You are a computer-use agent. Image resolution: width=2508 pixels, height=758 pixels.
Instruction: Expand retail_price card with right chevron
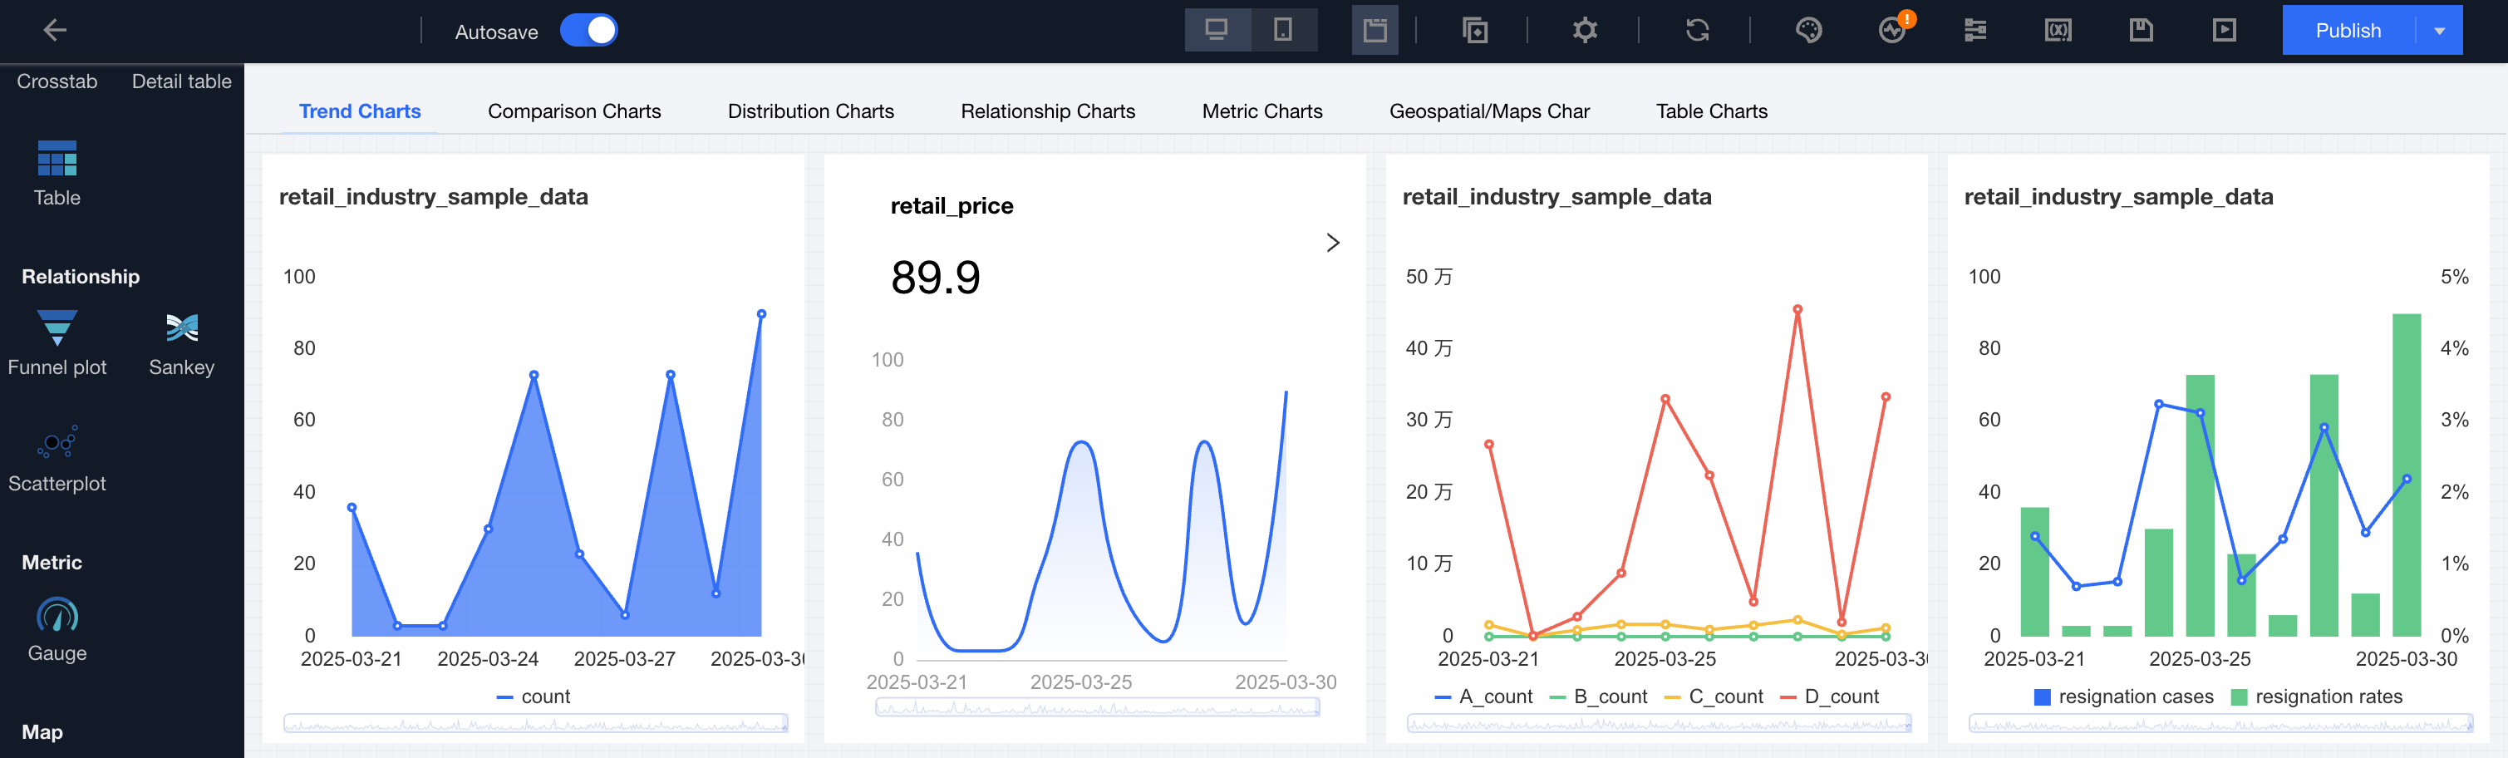[x=1333, y=243]
